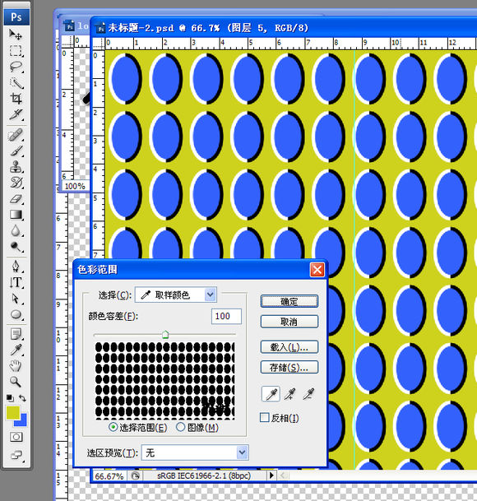The width and height of the screenshot is (477, 501).
Task: Change the screen mode
Action: (16, 455)
